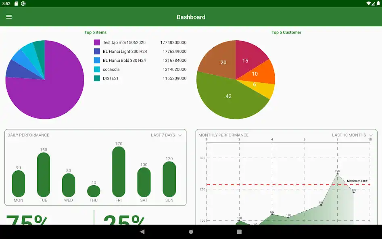The height and width of the screenshot is (239, 382).
Task: Tap the 190 data point on the monthly chart
Action: pos(354,193)
